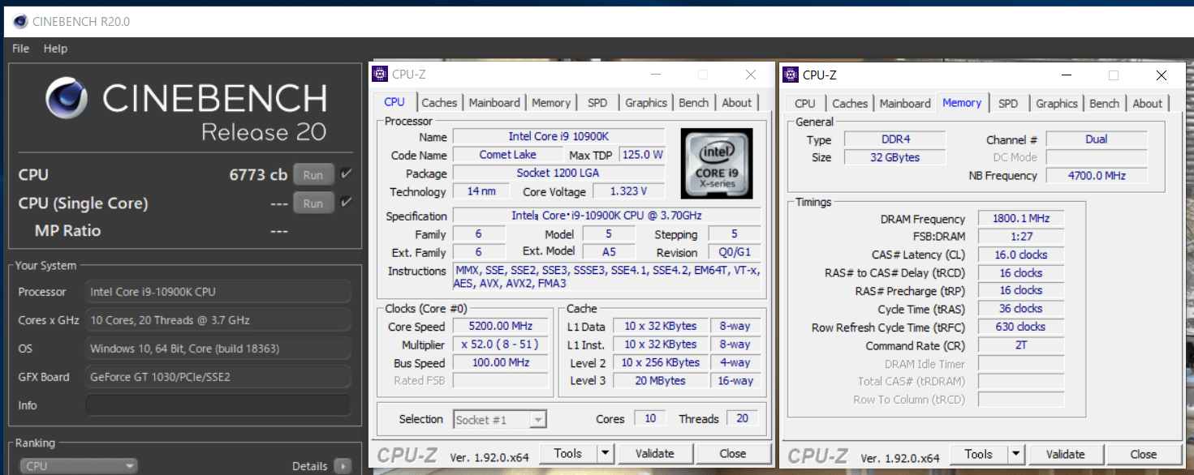Open the File menu in Cinebench

tap(20, 49)
